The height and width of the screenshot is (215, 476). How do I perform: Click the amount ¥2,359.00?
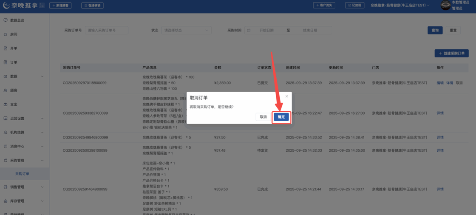[222, 82]
